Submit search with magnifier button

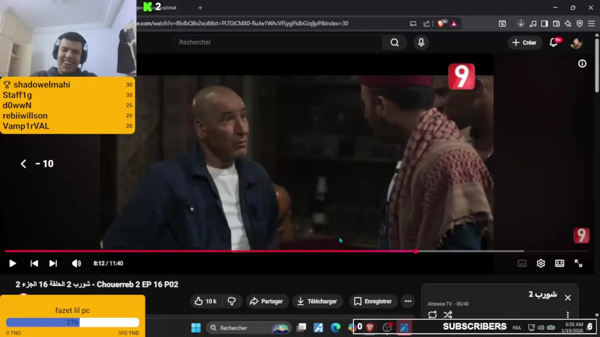click(x=395, y=43)
